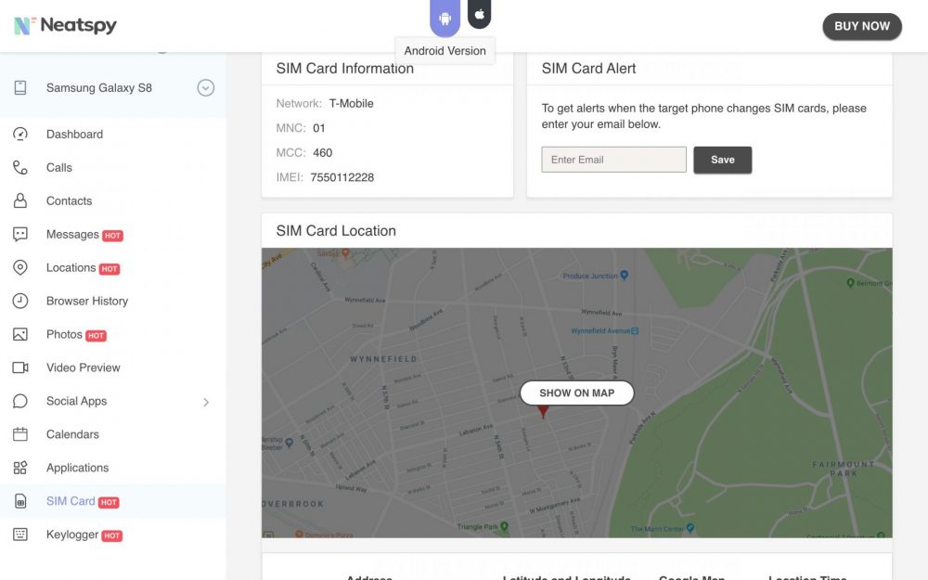Click the HOT badge next to SIM Card
928x580 pixels.
click(x=109, y=502)
